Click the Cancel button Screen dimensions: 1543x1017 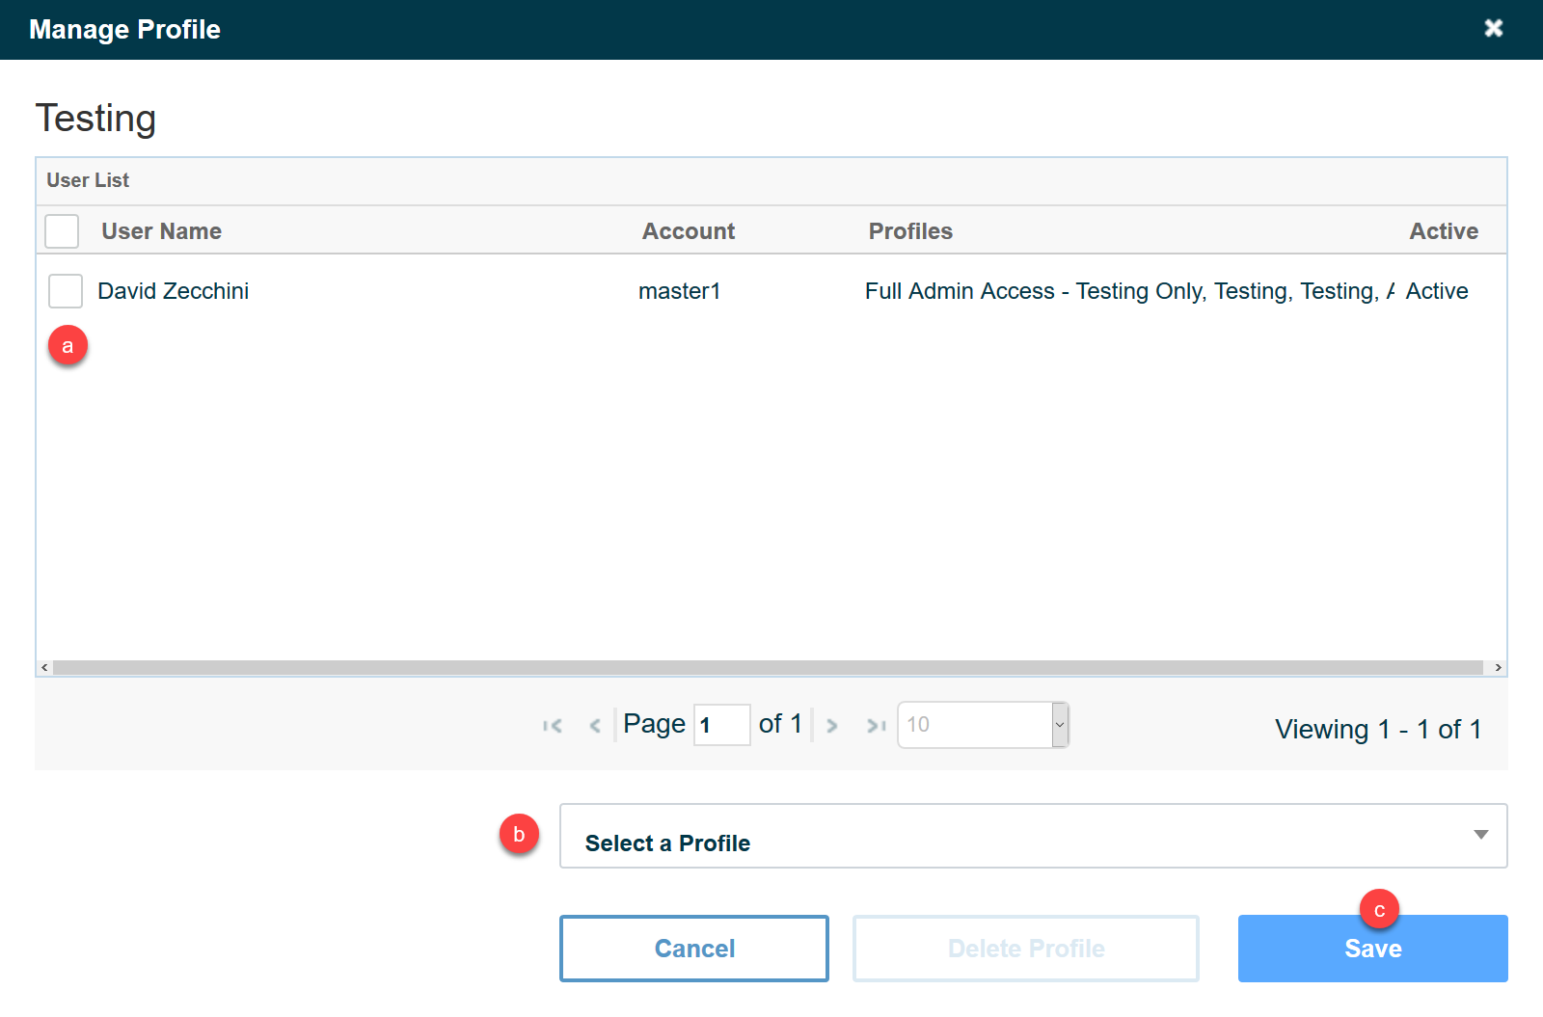[693, 948]
